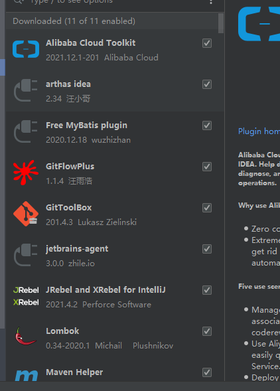Uncheck the Lombok plugin checkbox
280x391 pixels.
(207, 331)
